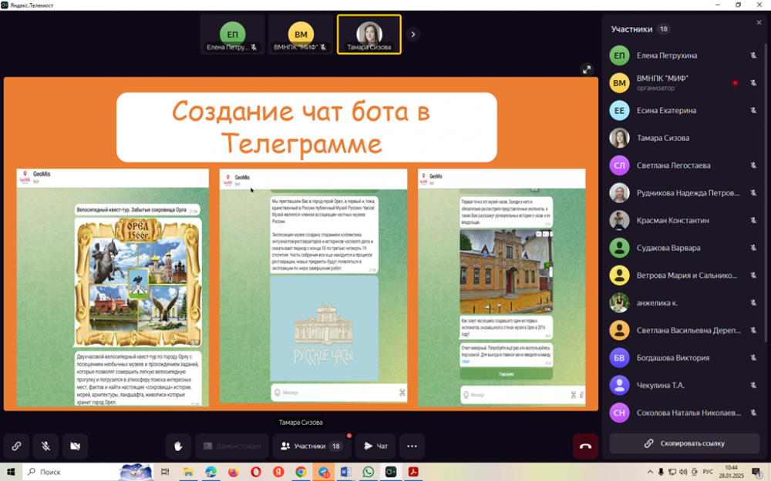771x481 pixels.
Task: Close the participants panel with X
Action: [759, 23]
